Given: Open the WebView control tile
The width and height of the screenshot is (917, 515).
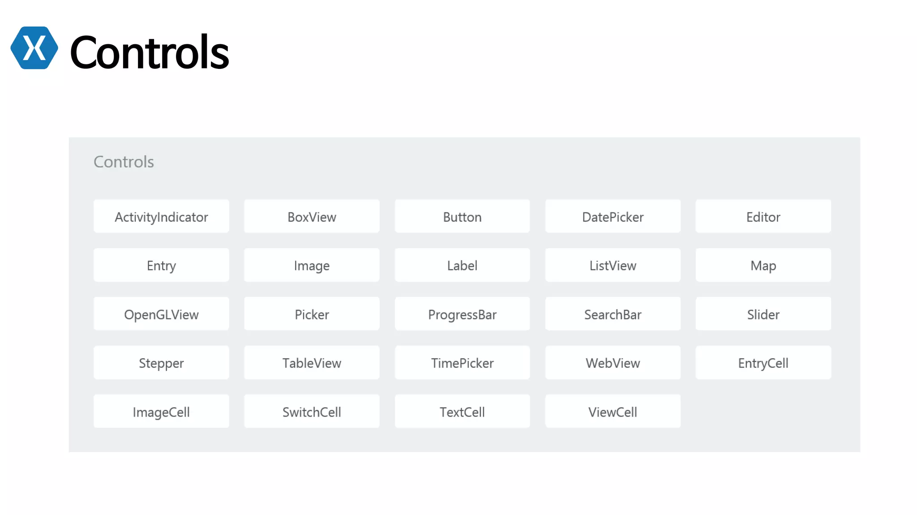Looking at the screenshot, I should pyautogui.click(x=613, y=363).
